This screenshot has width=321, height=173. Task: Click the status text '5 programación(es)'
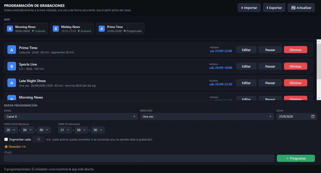17,169
